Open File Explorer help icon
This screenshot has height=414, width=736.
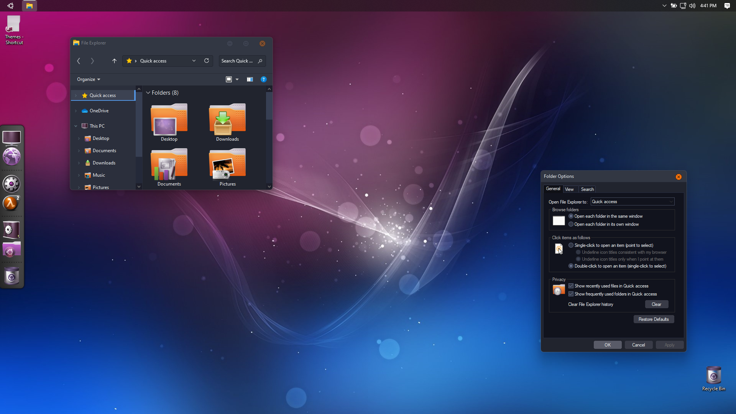tap(264, 79)
